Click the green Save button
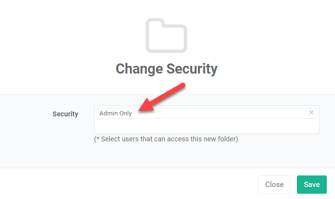 [311, 184]
